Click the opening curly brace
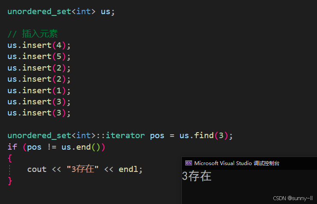317x204 pixels. (10, 158)
